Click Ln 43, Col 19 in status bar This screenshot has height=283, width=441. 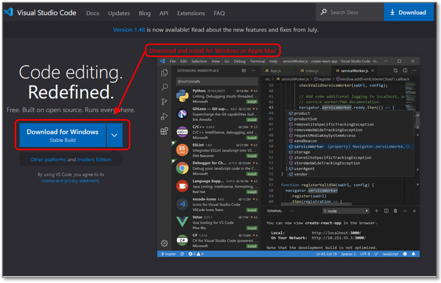click(x=327, y=254)
